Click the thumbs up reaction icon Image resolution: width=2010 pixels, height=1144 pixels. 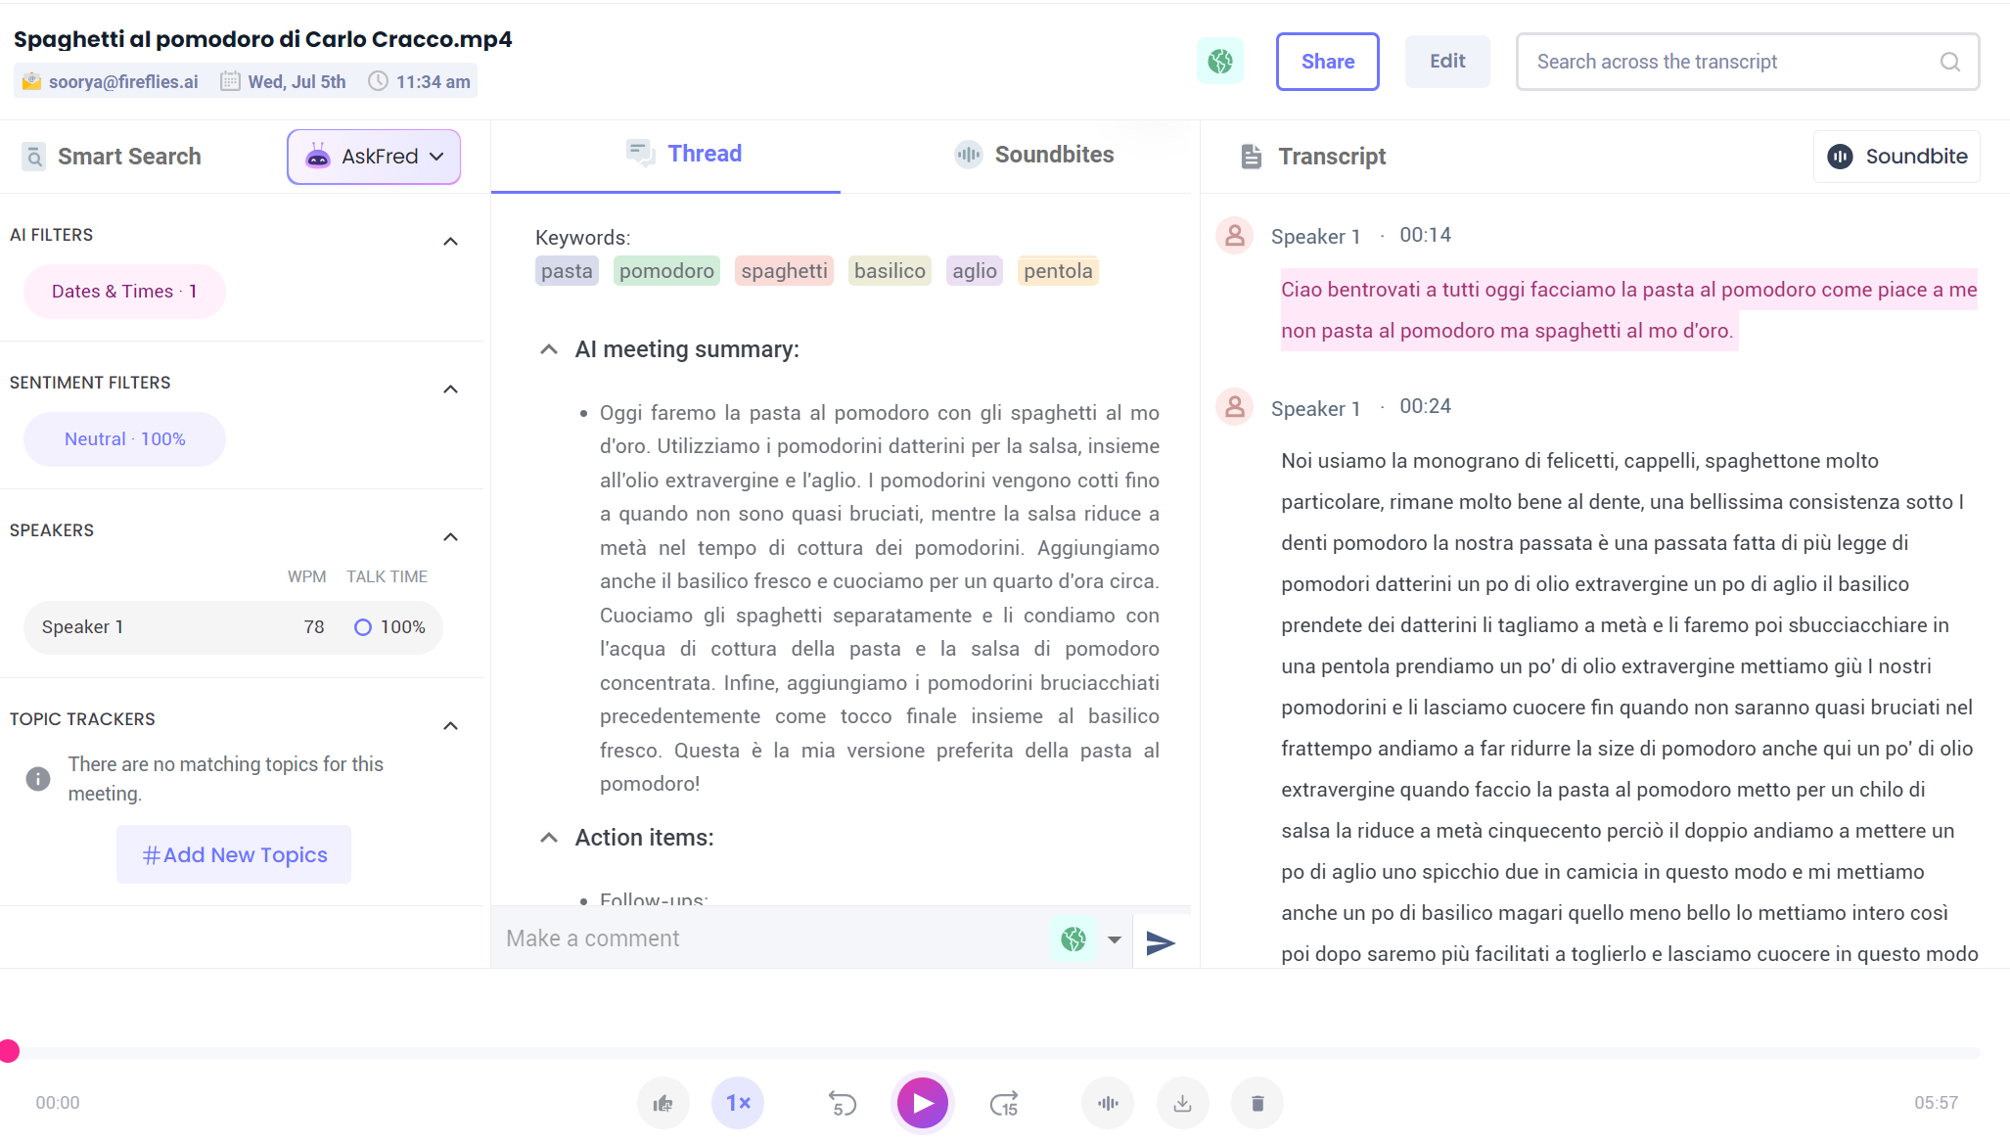(x=663, y=1103)
